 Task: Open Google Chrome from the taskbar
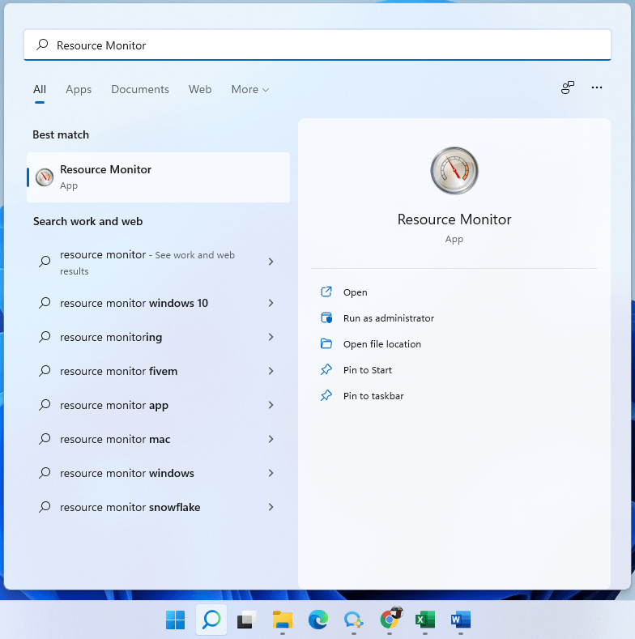pos(390,619)
